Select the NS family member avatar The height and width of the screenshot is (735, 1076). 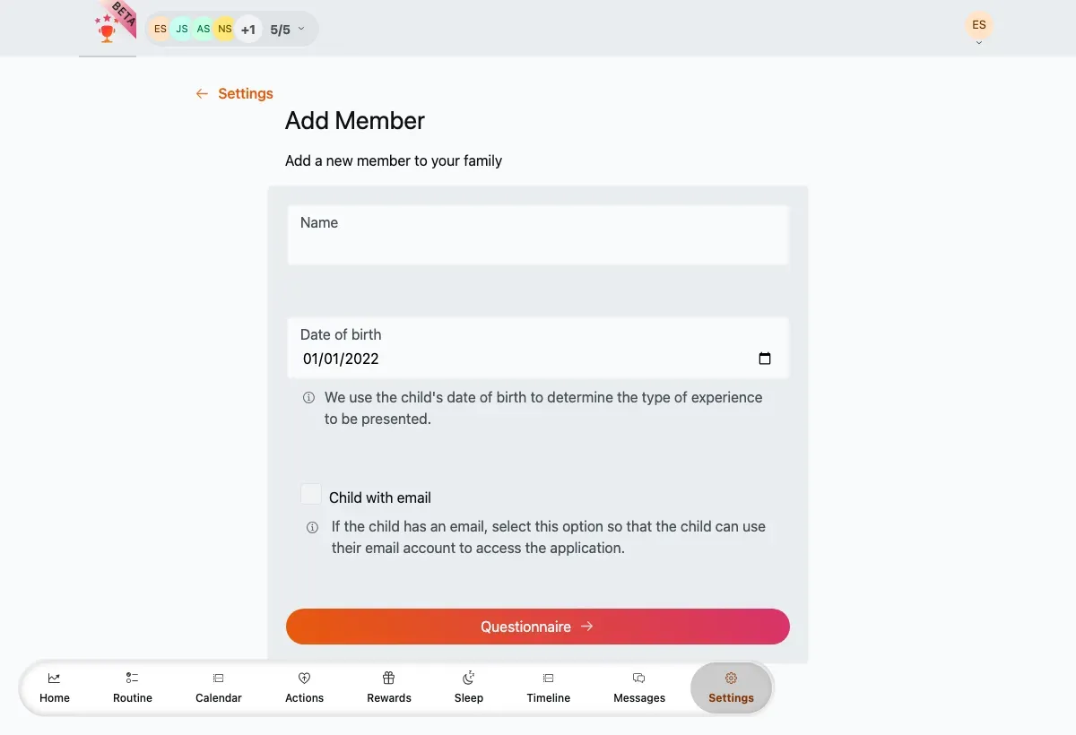(x=224, y=30)
